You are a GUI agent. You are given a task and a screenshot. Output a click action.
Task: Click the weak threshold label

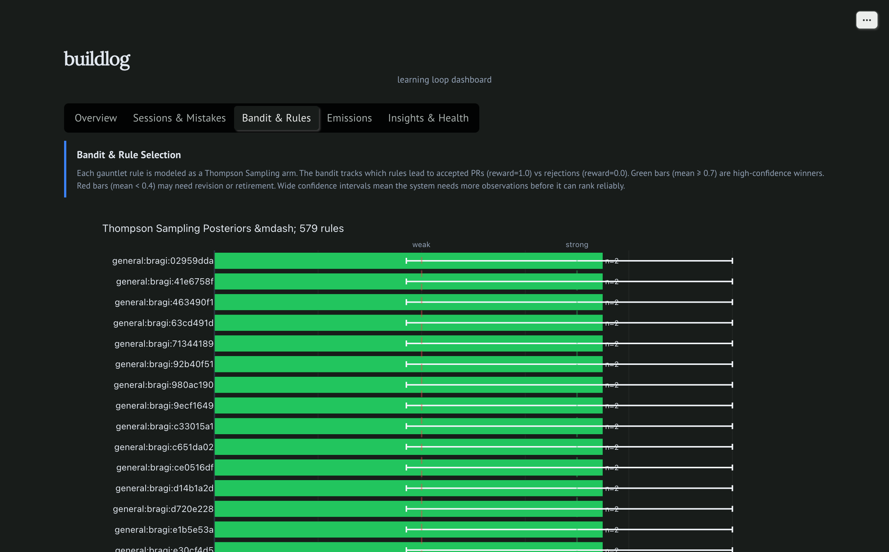point(421,245)
